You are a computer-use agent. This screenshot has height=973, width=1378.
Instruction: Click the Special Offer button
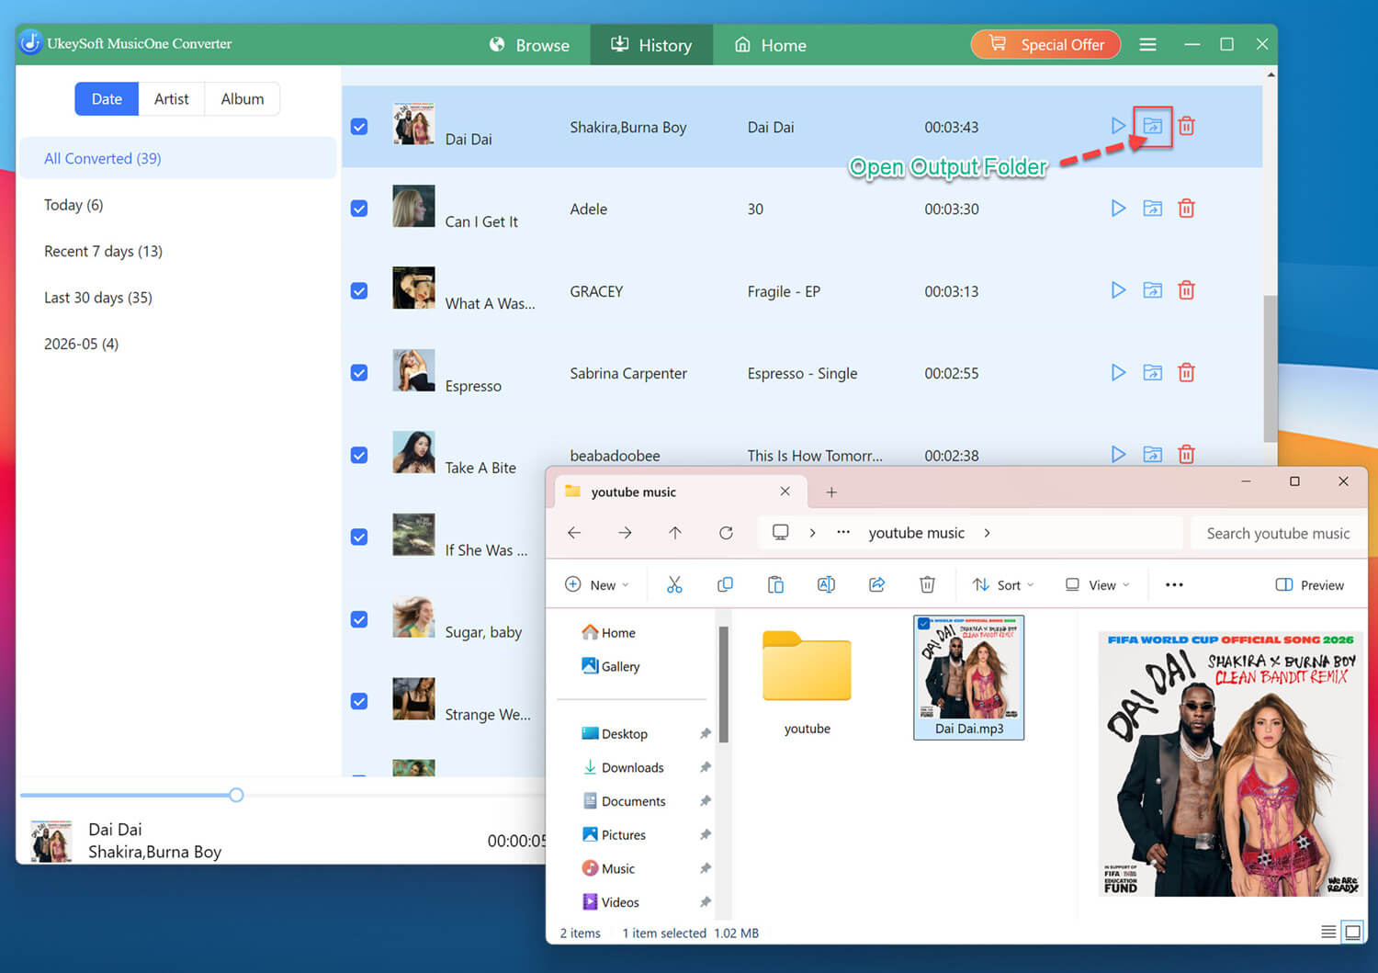tap(1045, 44)
